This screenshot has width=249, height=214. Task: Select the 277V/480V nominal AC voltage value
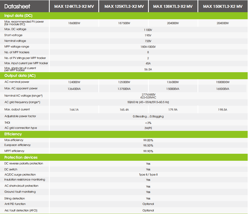click(x=149, y=95)
